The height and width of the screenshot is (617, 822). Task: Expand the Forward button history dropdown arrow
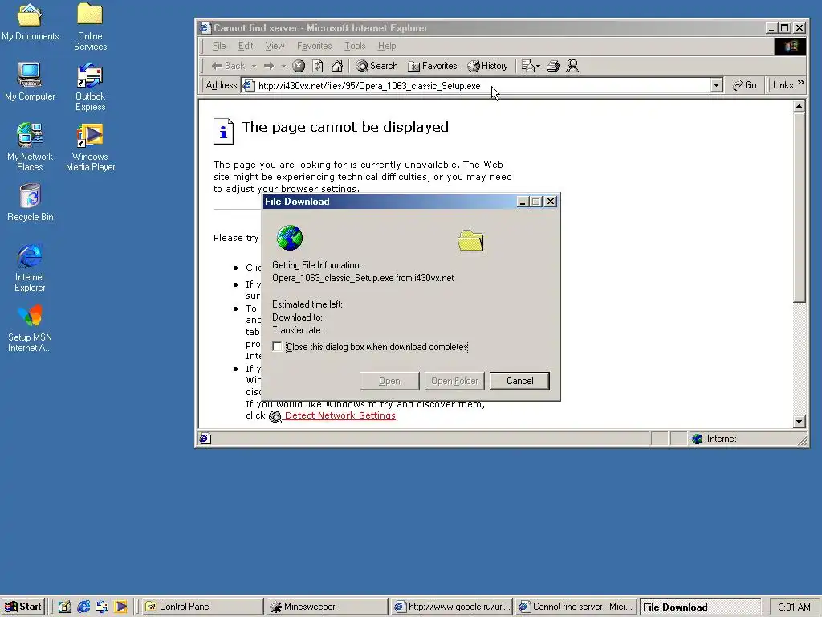(x=283, y=67)
